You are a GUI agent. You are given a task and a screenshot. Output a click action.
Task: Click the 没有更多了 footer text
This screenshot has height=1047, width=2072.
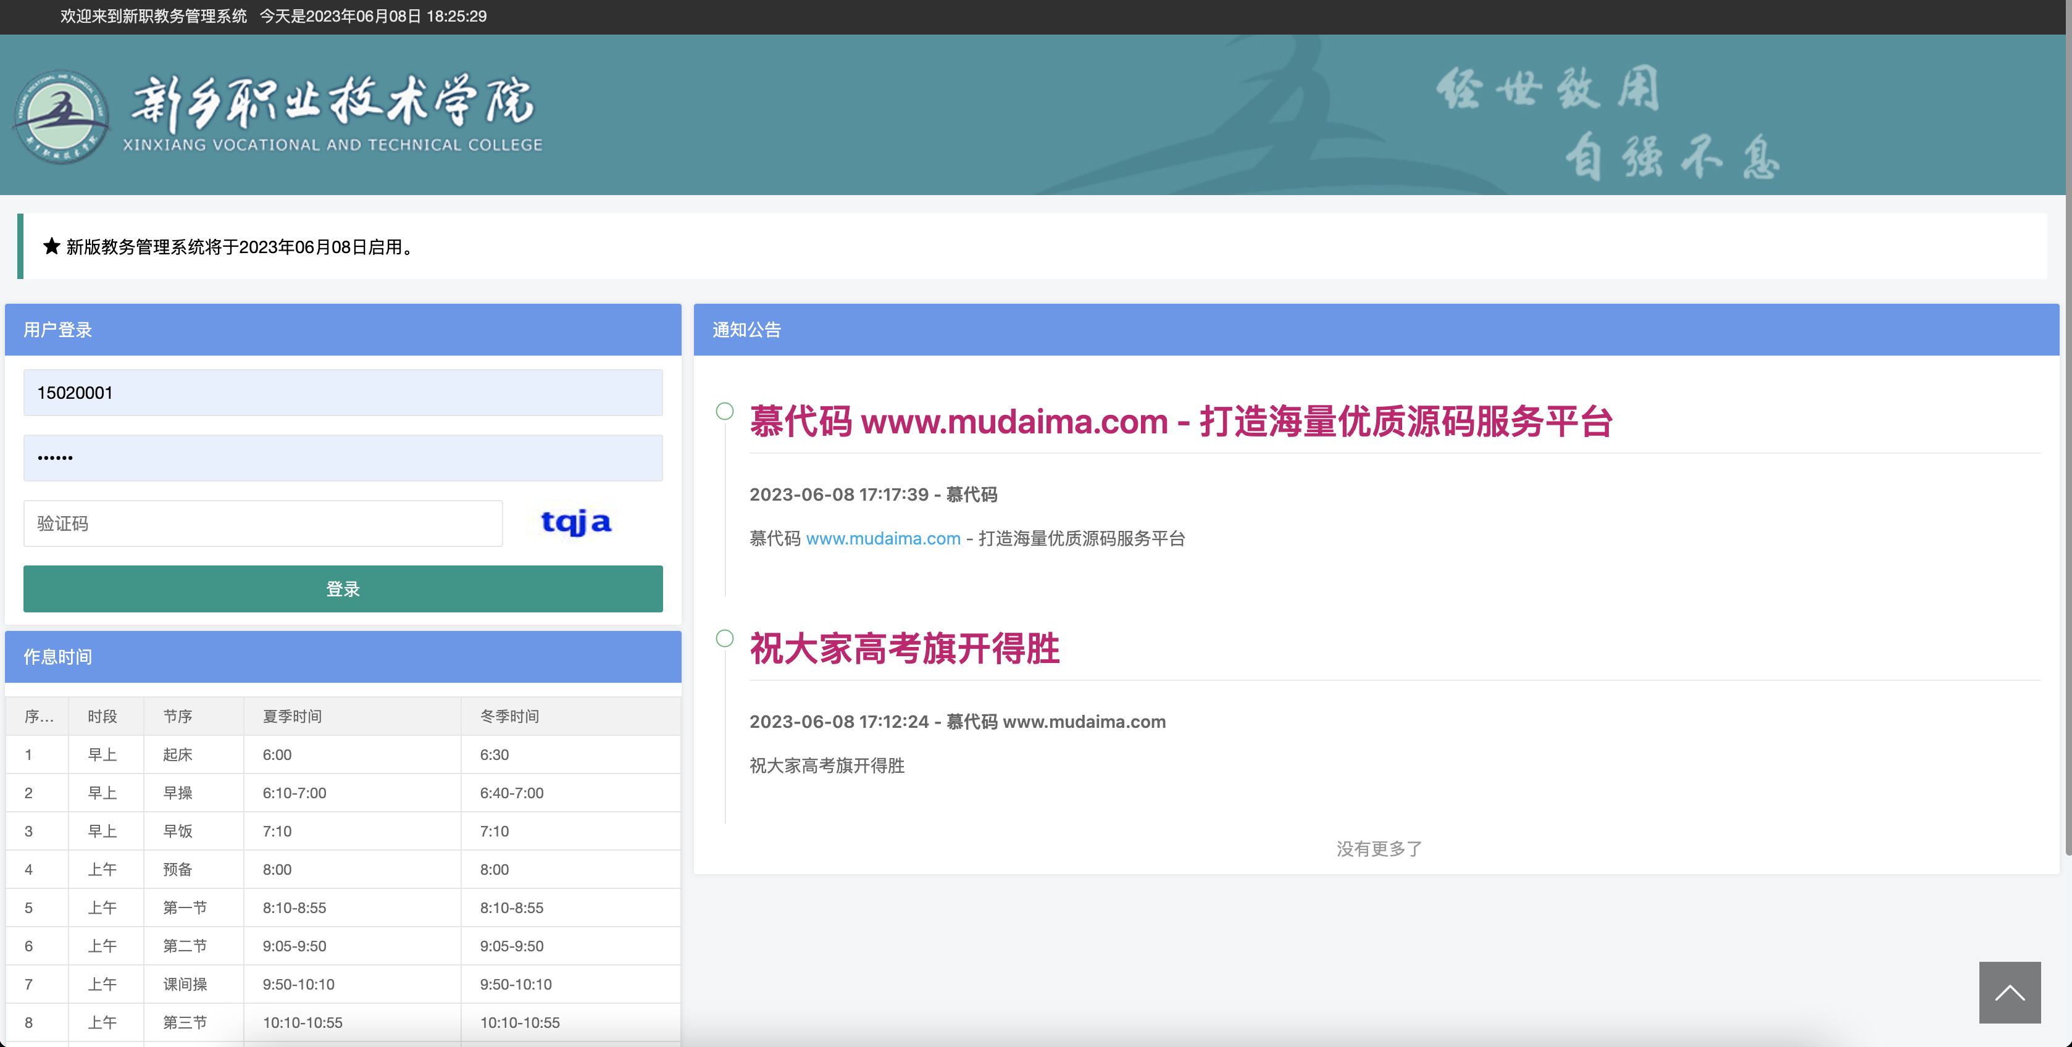1379,848
